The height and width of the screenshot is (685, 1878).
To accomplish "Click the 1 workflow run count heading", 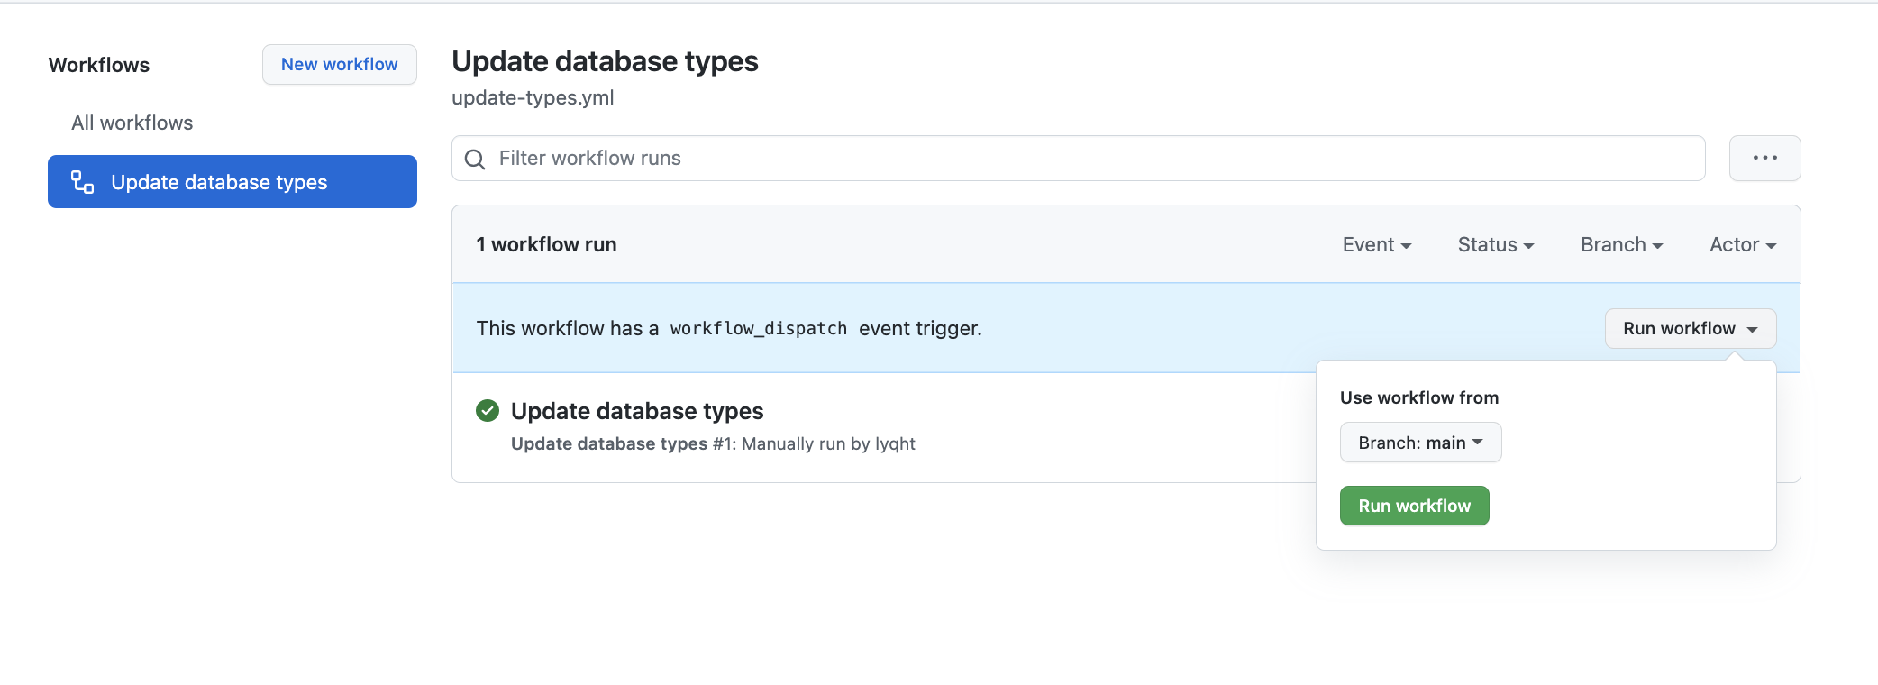I will pyautogui.click(x=546, y=245).
